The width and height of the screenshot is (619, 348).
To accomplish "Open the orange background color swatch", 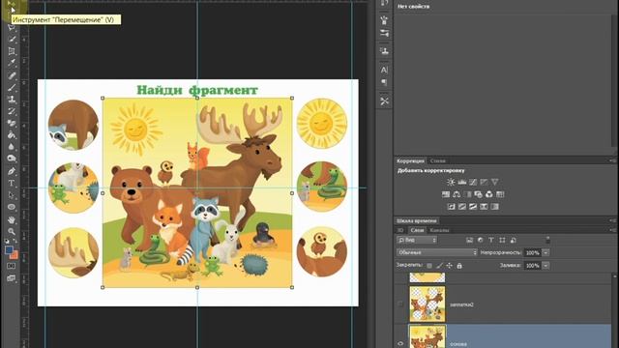I will coord(15,255).
